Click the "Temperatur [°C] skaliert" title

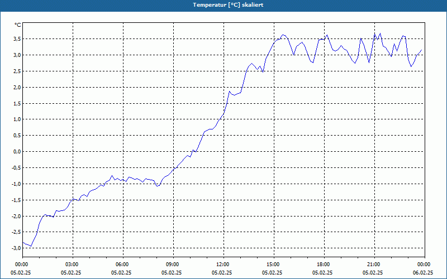228,5
